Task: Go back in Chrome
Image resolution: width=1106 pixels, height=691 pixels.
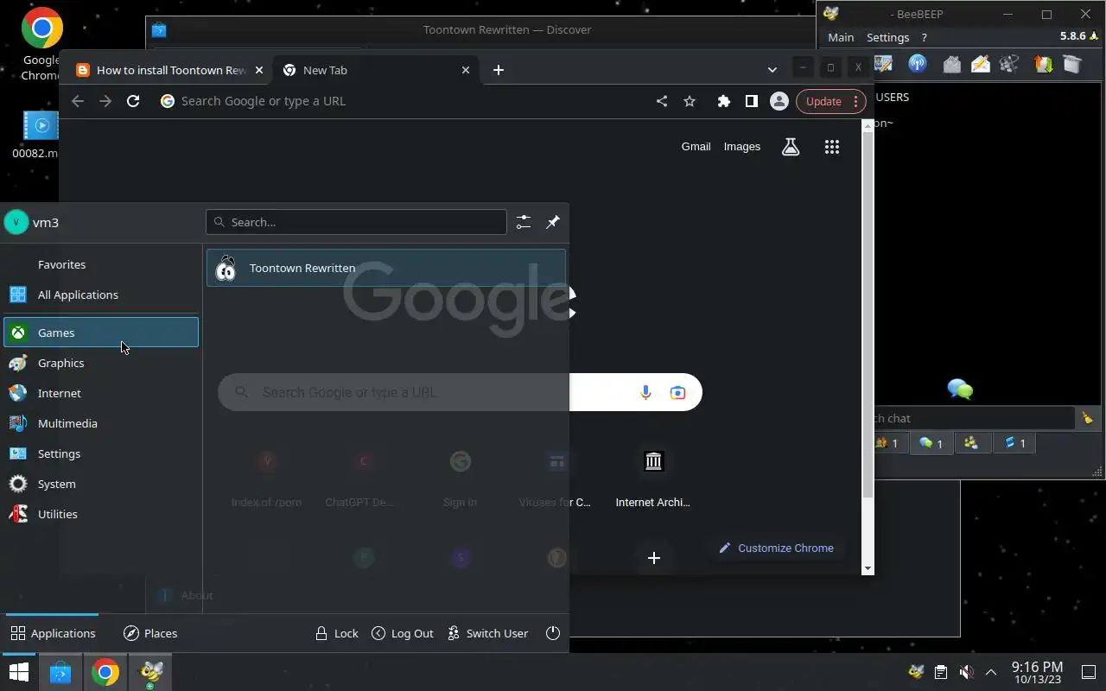Action: click(x=78, y=101)
